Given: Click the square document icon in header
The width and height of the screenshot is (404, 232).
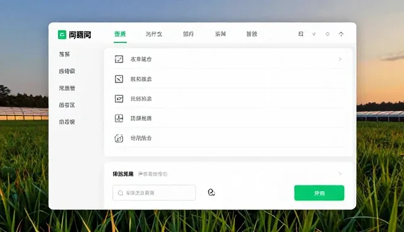Looking at the screenshot, I should (x=300, y=34).
